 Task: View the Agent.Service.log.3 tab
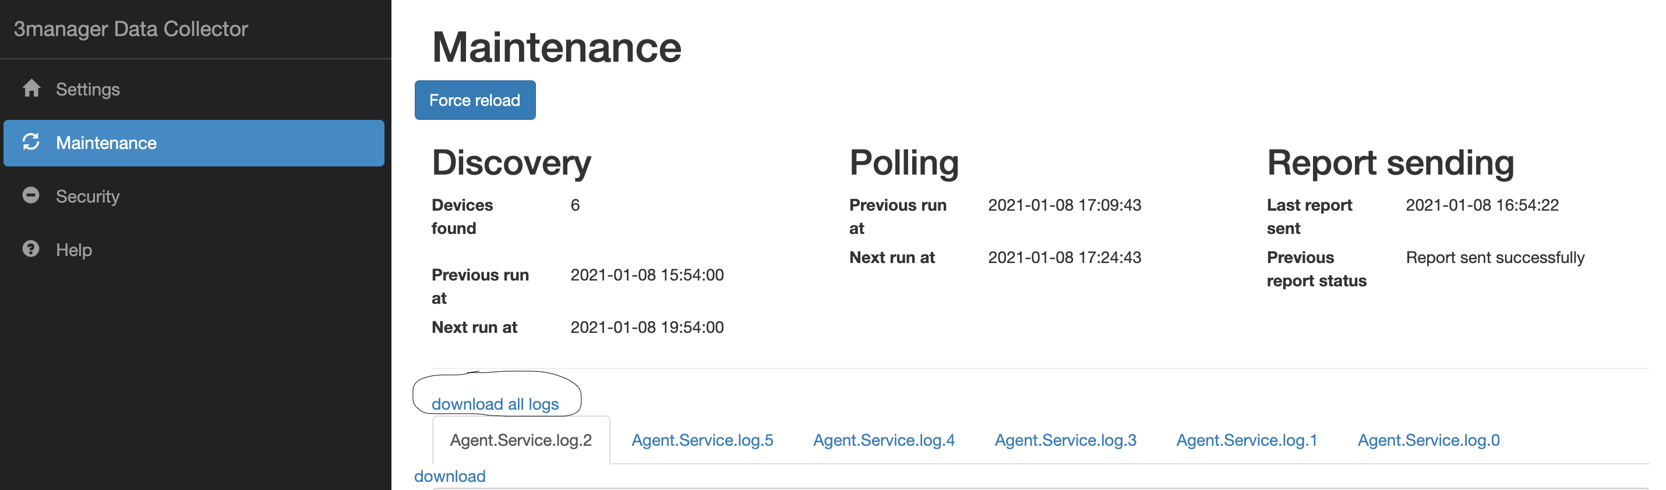(1067, 440)
